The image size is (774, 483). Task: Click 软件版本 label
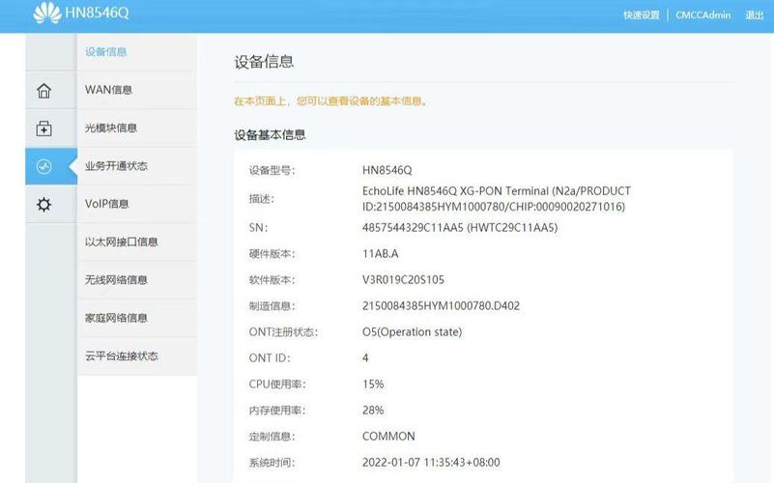[272, 280]
